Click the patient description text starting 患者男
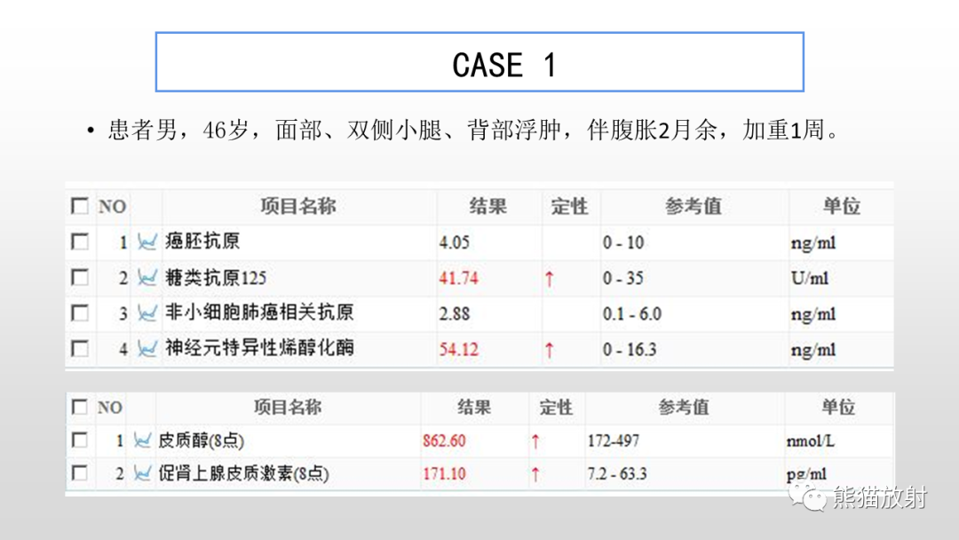The width and height of the screenshot is (959, 540). coord(474,130)
